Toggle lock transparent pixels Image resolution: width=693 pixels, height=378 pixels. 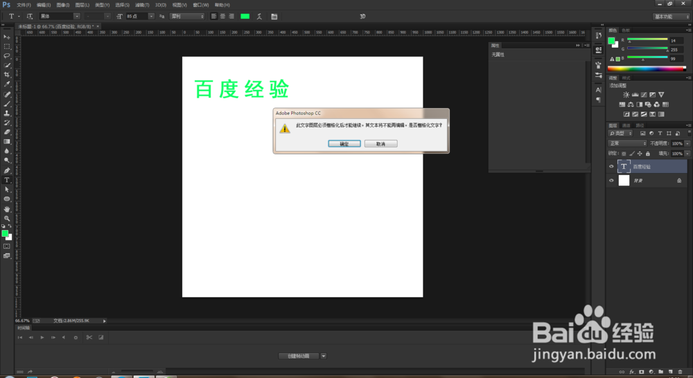point(624,154)
